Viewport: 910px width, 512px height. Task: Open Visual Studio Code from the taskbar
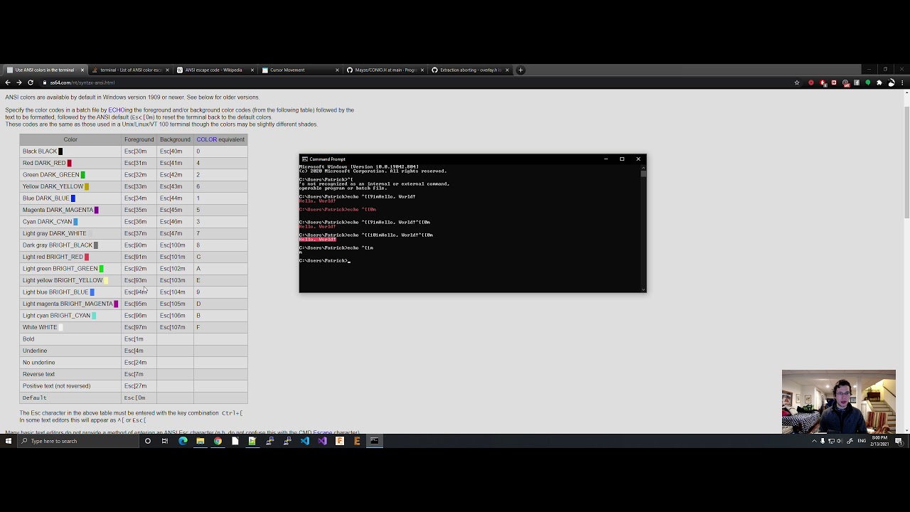pyautogui.click(x=305, y=441)
